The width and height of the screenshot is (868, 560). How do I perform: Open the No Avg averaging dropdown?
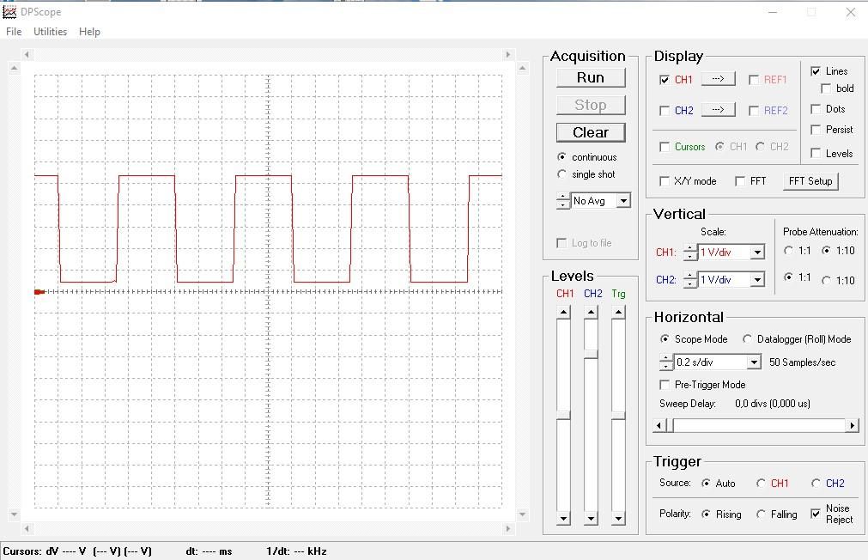[623, 200]
